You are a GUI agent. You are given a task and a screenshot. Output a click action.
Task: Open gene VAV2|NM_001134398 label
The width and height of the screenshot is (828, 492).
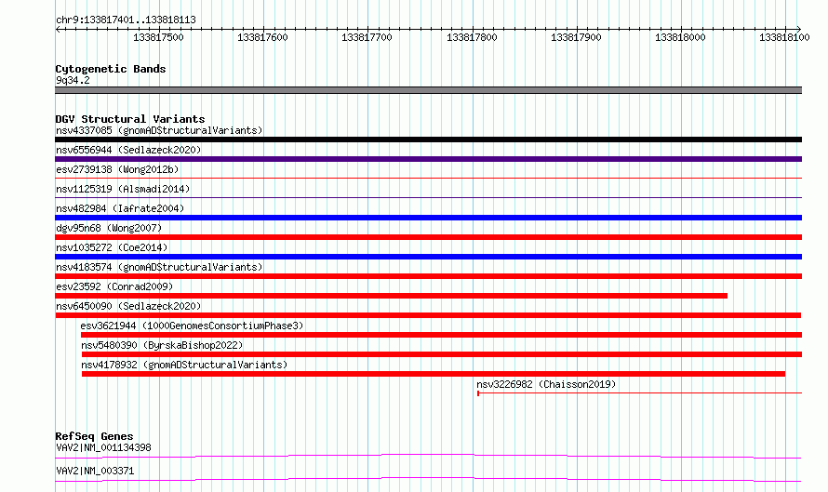coord(103,447)
